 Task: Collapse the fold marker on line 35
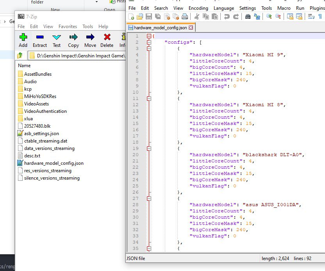149,248
